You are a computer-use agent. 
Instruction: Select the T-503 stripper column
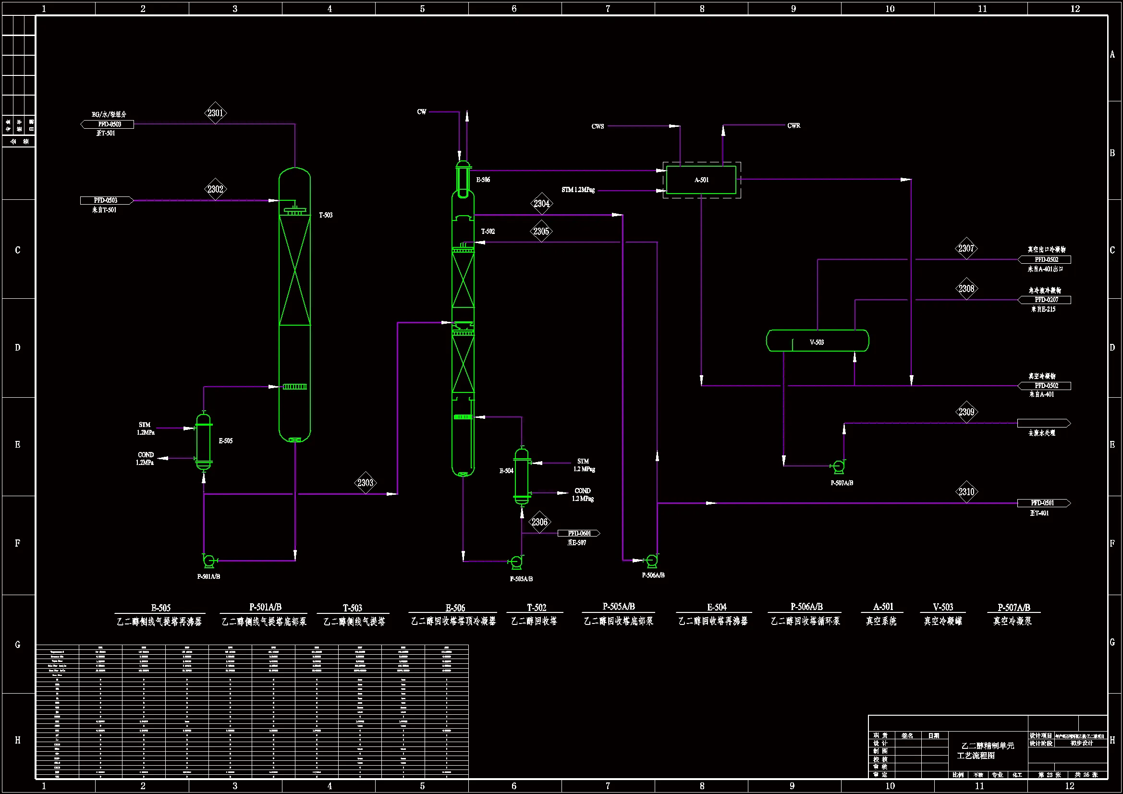[294, 303]
